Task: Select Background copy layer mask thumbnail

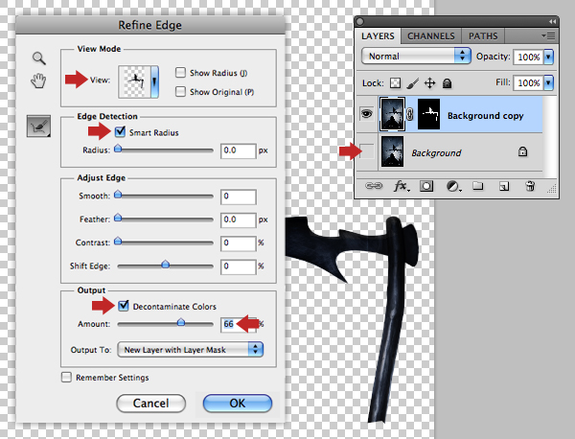Action: pos(428,114)
